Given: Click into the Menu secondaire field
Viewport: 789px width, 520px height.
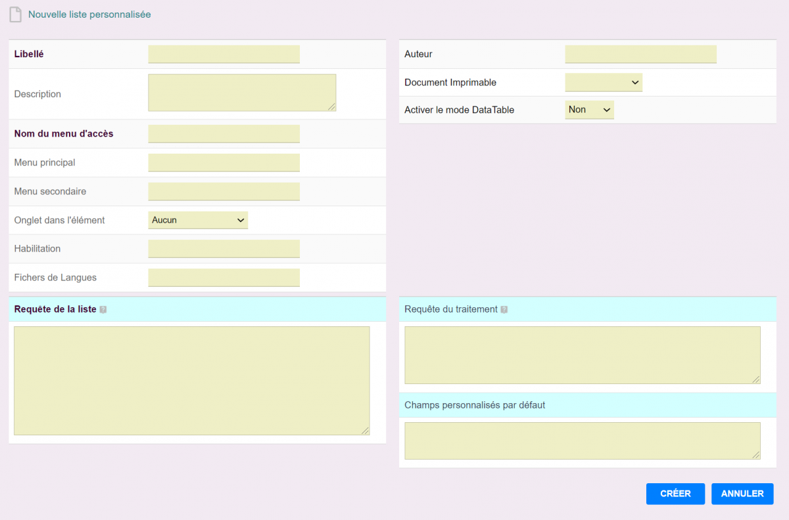Looking at the screenshot, I should click(x=224, y=192).
